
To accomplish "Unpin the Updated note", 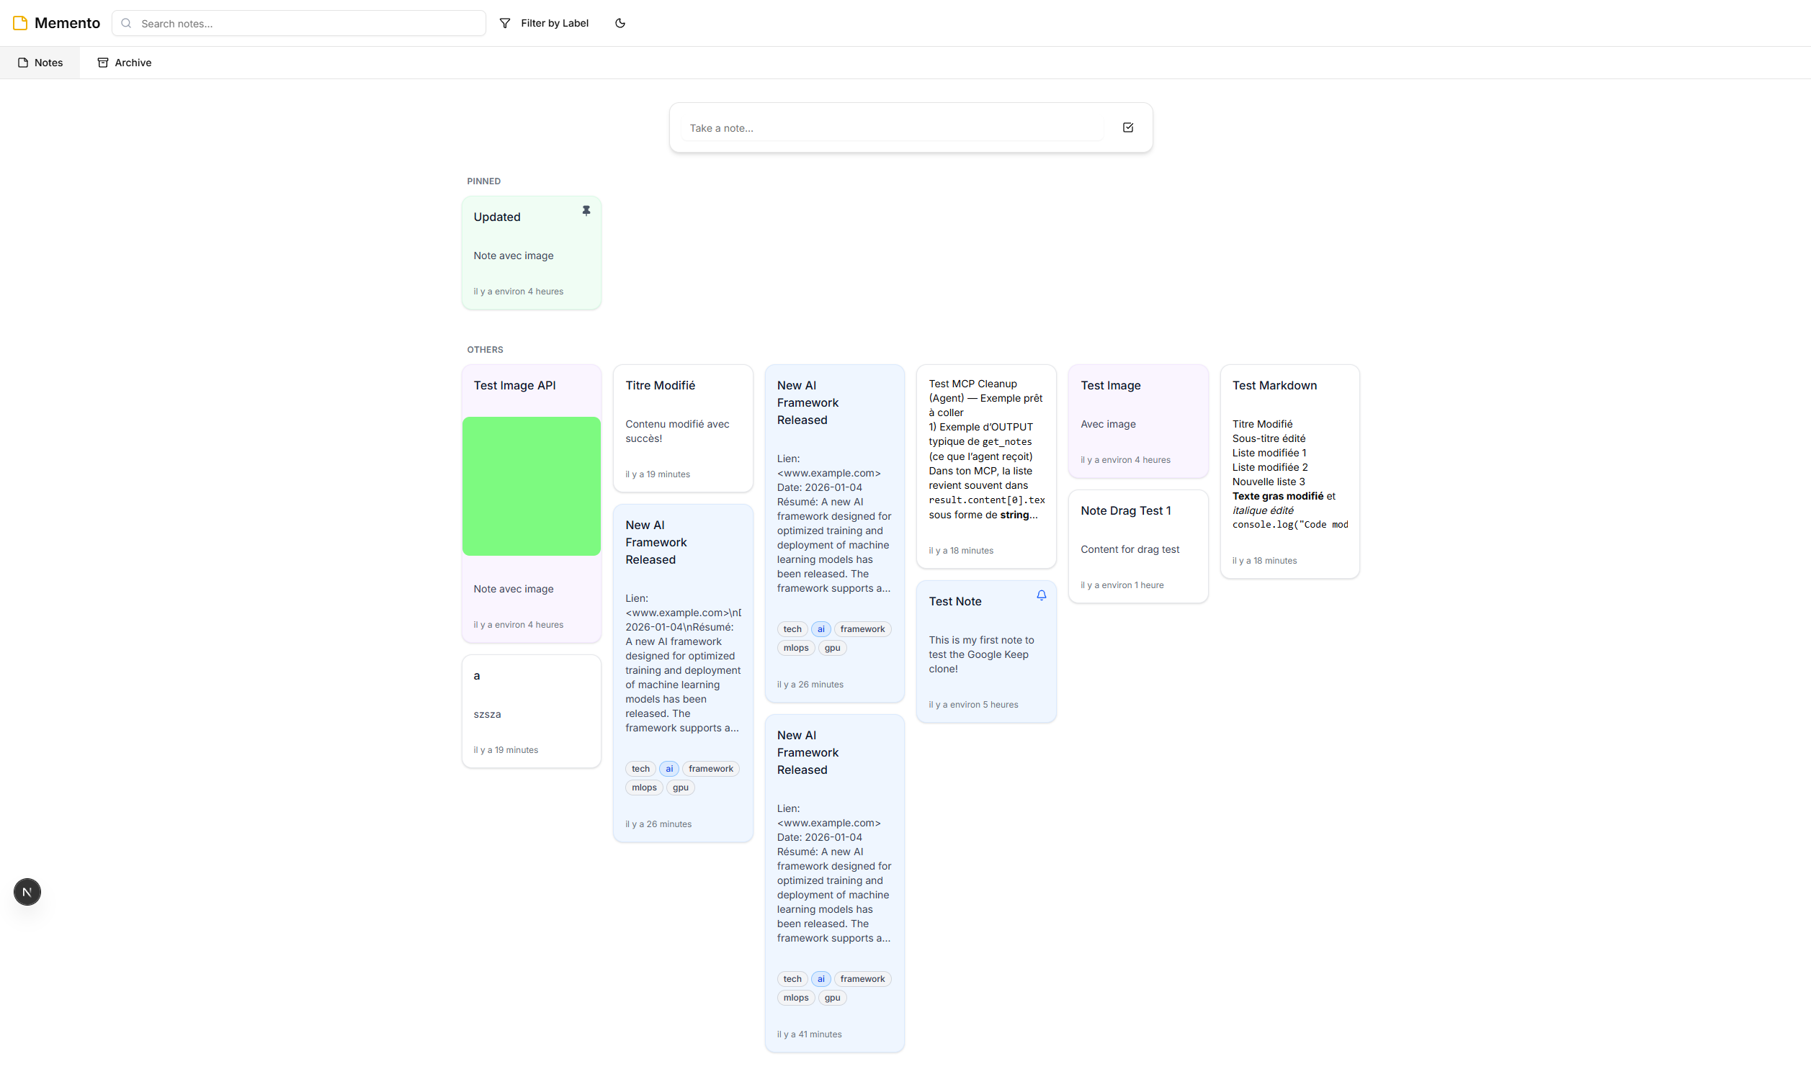I will pos(586,210).
